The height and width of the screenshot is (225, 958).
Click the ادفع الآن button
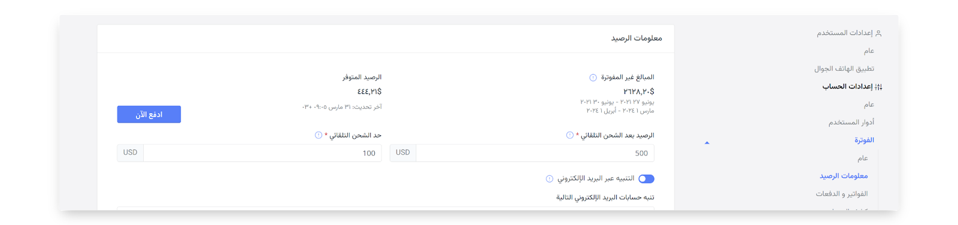149,114
